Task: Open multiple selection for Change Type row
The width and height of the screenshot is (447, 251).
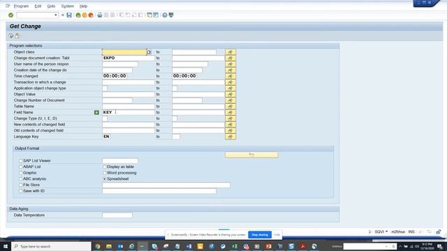Action: point(230,119)
